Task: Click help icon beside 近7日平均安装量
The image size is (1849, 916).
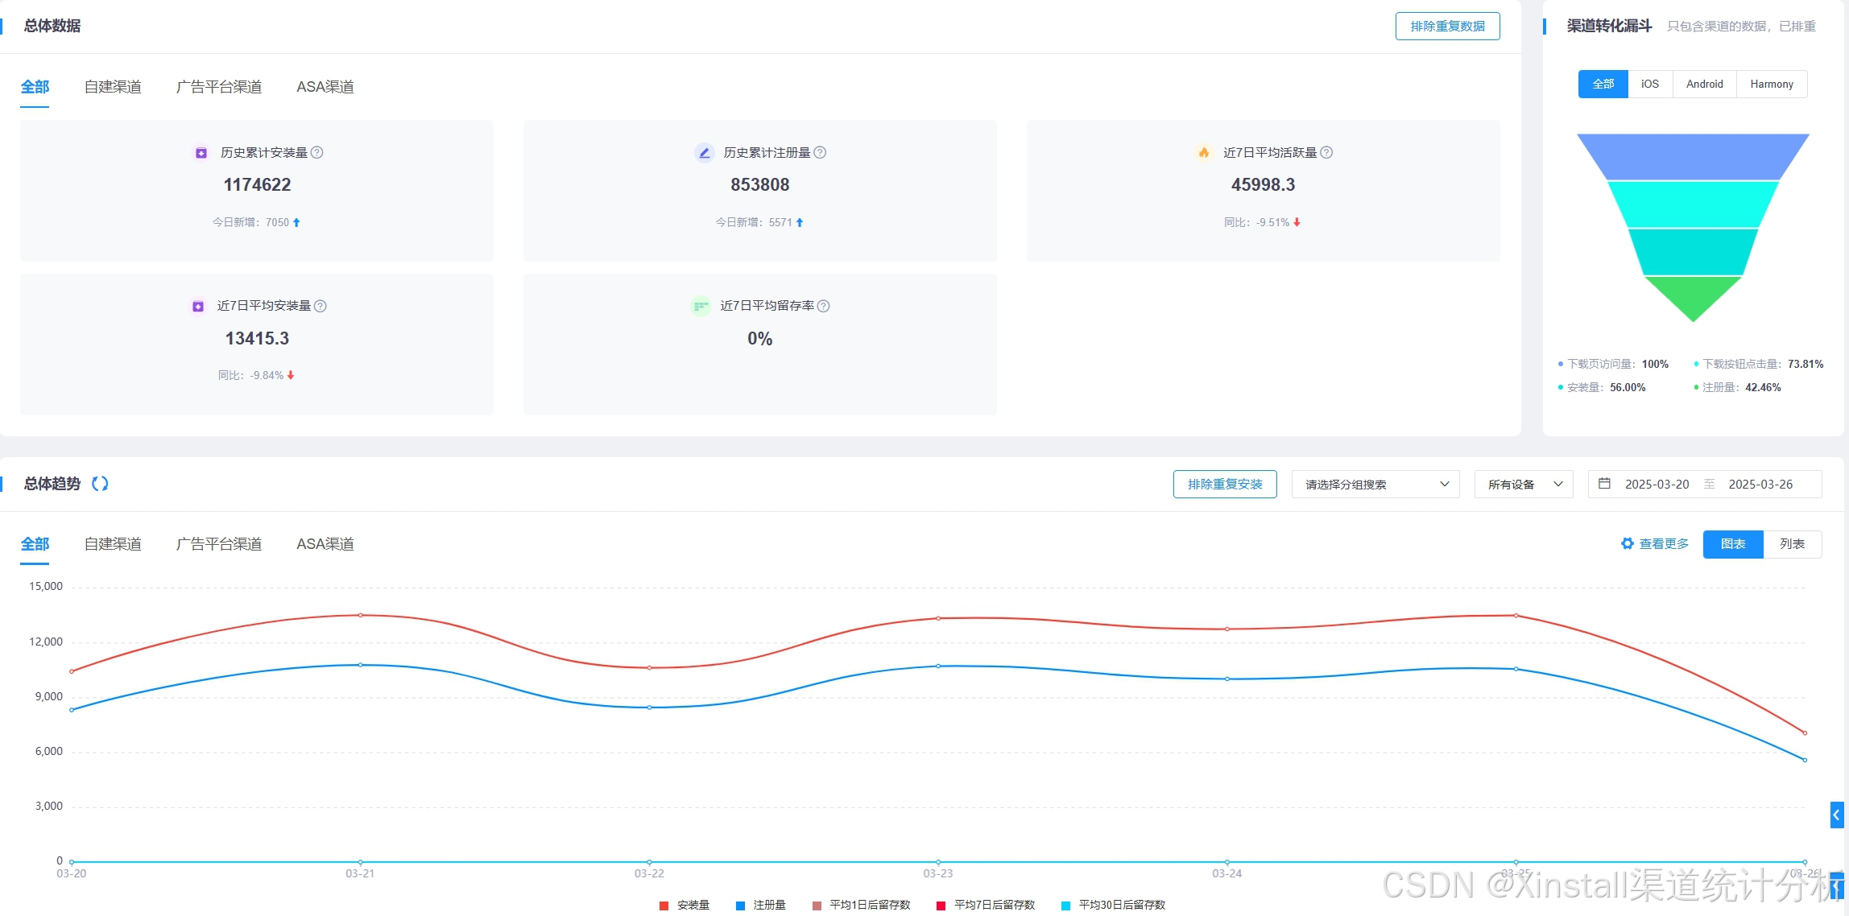Action: click(321, 306)
